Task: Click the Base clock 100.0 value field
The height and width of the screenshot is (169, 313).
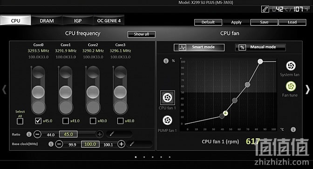Action: 90,144
